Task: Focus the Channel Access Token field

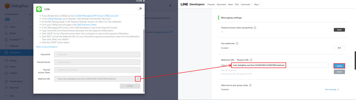Action: [x=97, y=70]
